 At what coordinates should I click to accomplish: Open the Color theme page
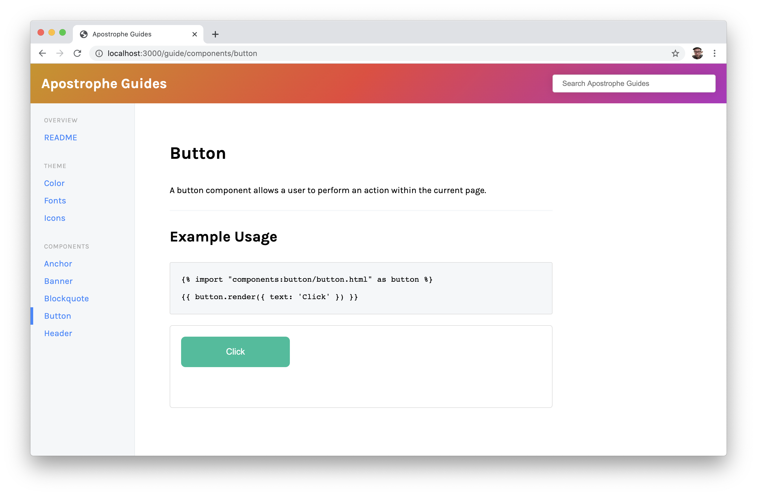[x=54, y=183]
